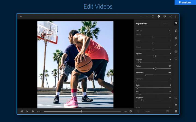
Task: Play the video with the play button
Action: tap(27, 111)
